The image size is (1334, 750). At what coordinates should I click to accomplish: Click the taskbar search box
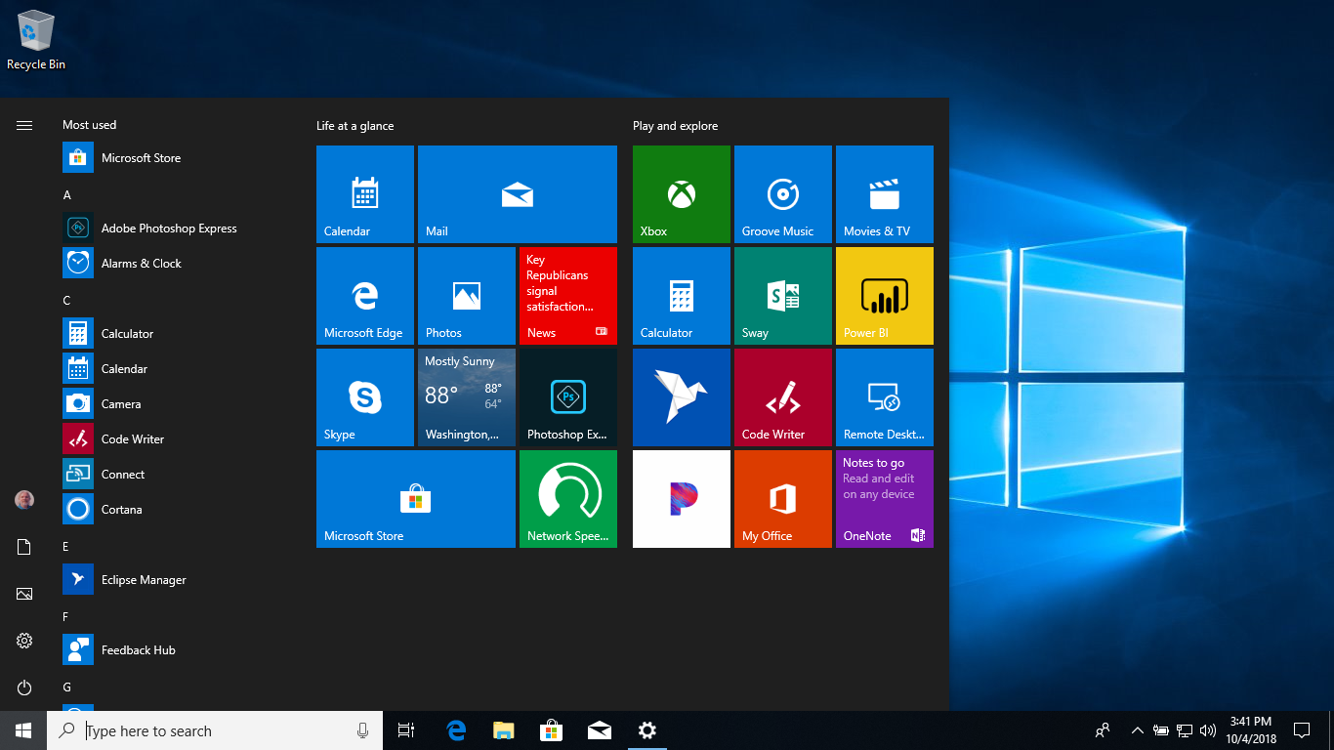tap(215, 729)
